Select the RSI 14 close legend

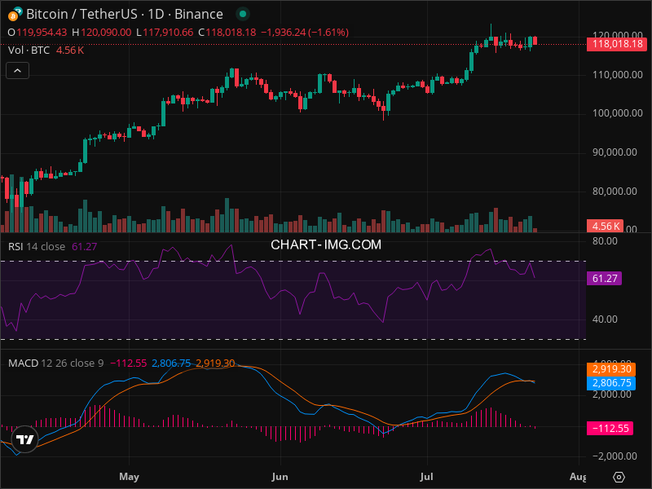pyautogui.click(x=37, y=247)
